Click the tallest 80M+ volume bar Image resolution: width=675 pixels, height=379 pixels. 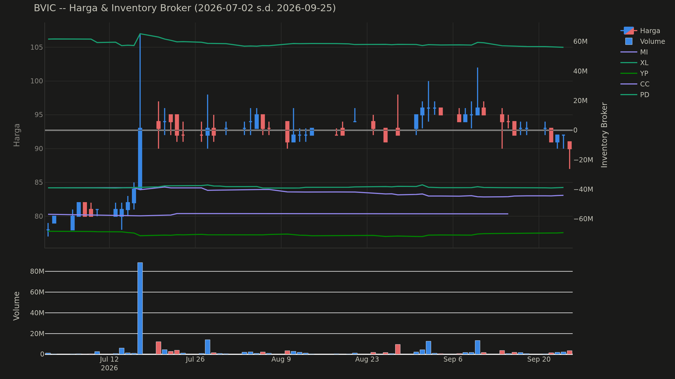click(140, 308)
